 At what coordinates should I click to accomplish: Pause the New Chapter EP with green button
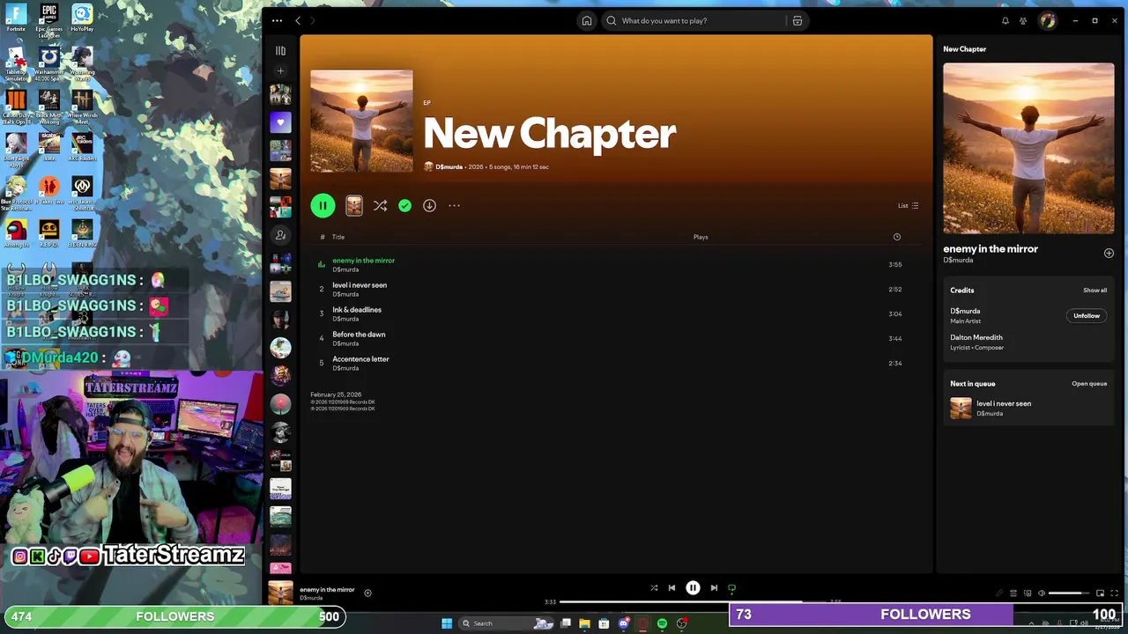pos(323,205)
